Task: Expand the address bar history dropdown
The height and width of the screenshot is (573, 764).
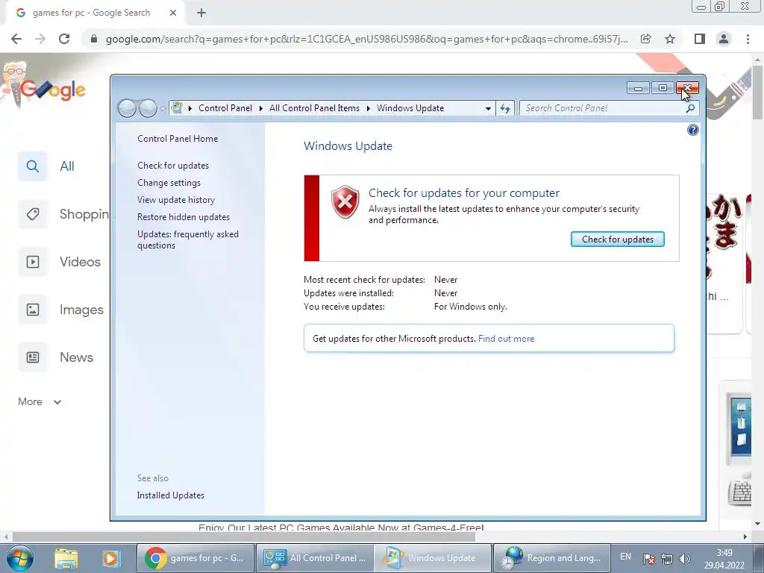Action: [488, 109]
